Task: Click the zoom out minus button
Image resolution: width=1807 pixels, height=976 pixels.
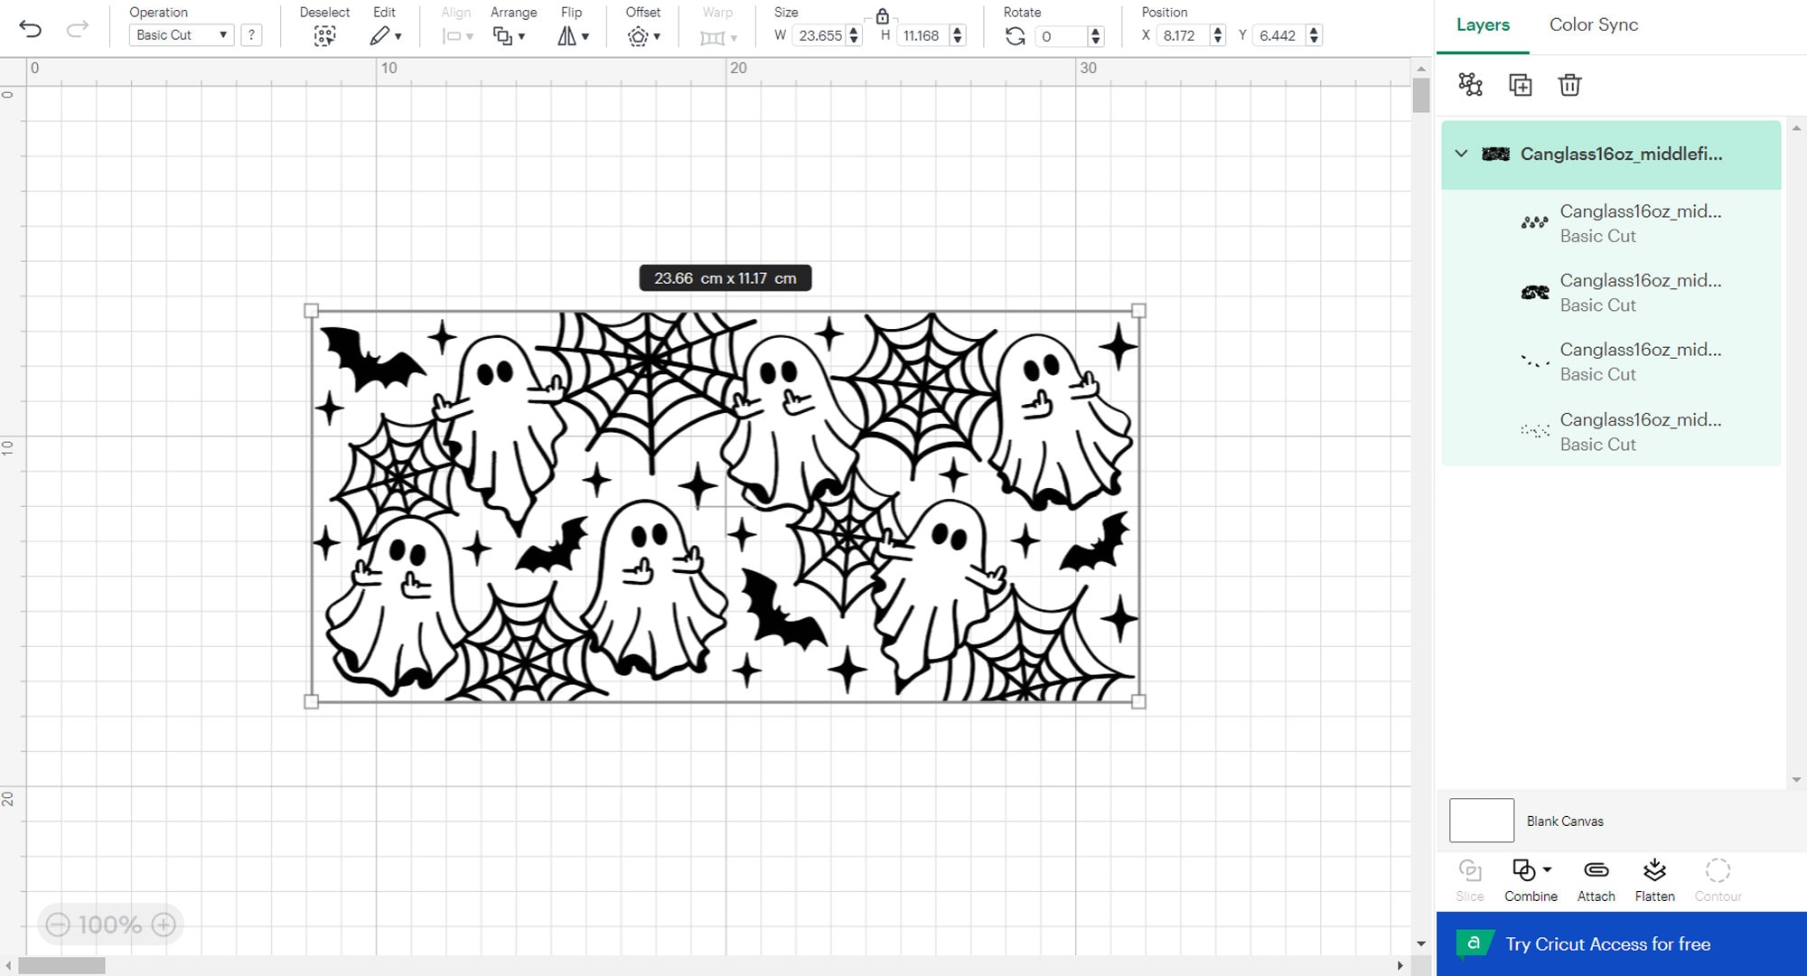Action: coord(58,924)
